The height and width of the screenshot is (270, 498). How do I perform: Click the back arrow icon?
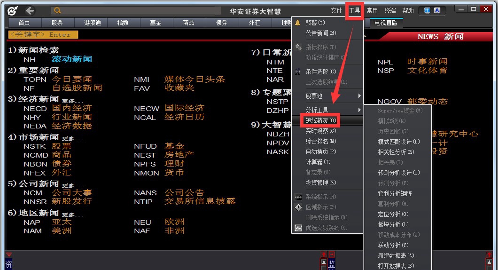coord(30,11)
